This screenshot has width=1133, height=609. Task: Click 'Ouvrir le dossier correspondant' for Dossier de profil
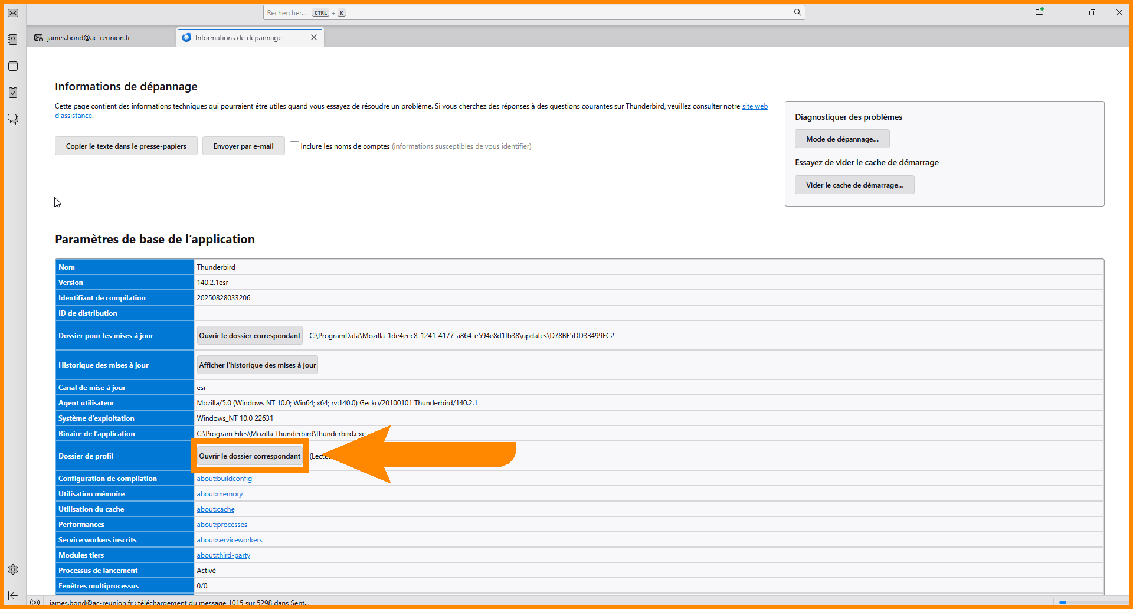pos(250,456)
